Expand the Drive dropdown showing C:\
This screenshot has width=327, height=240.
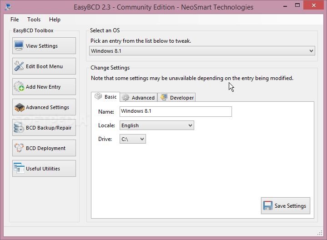pos(133,139)
